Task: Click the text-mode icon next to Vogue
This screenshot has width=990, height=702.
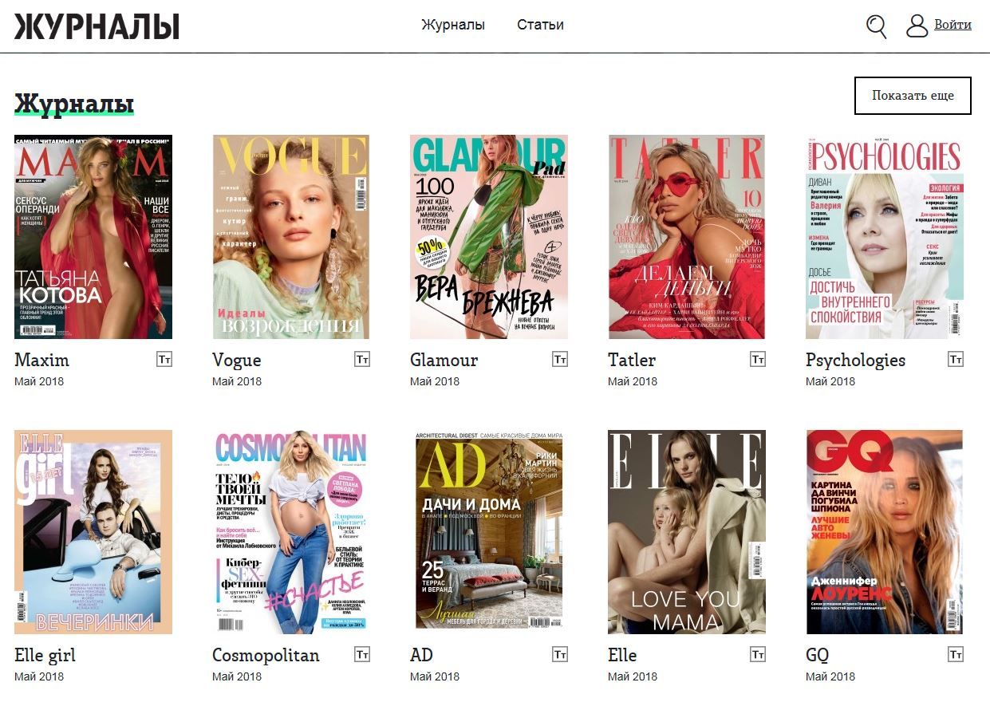Action: [362, 360]
